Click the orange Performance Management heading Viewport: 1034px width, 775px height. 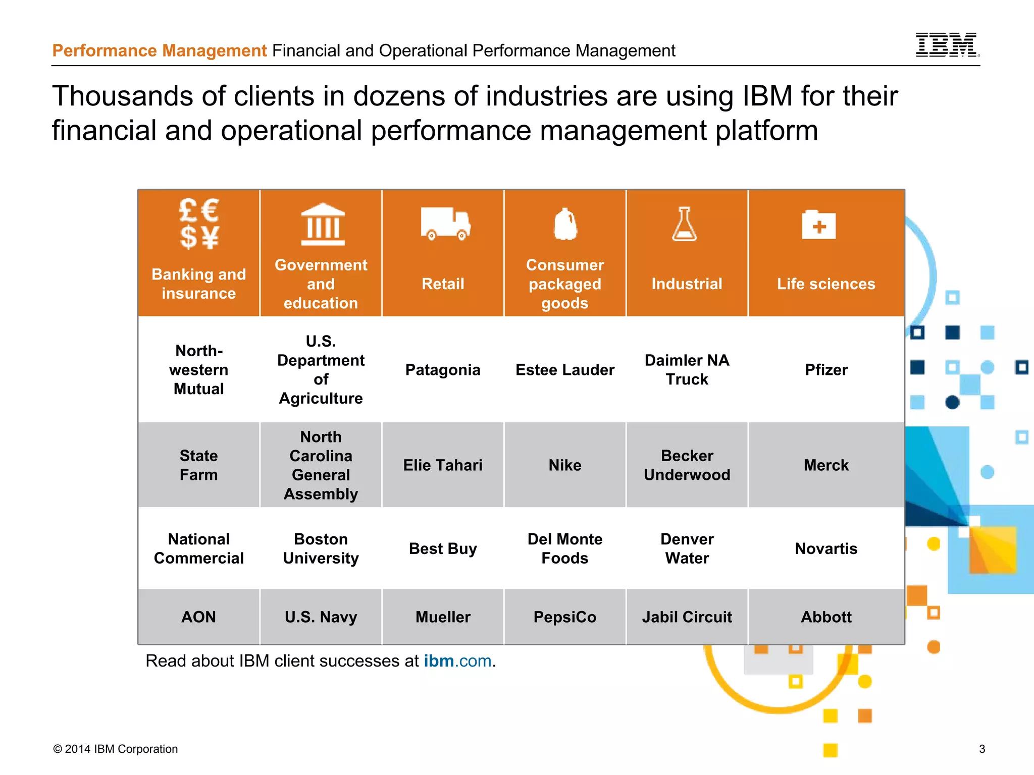pyautogui.click(x=160, y=50)
